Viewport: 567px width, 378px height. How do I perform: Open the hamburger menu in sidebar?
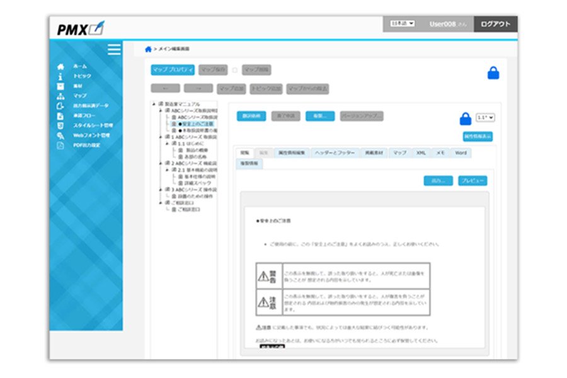click(114, 50)
